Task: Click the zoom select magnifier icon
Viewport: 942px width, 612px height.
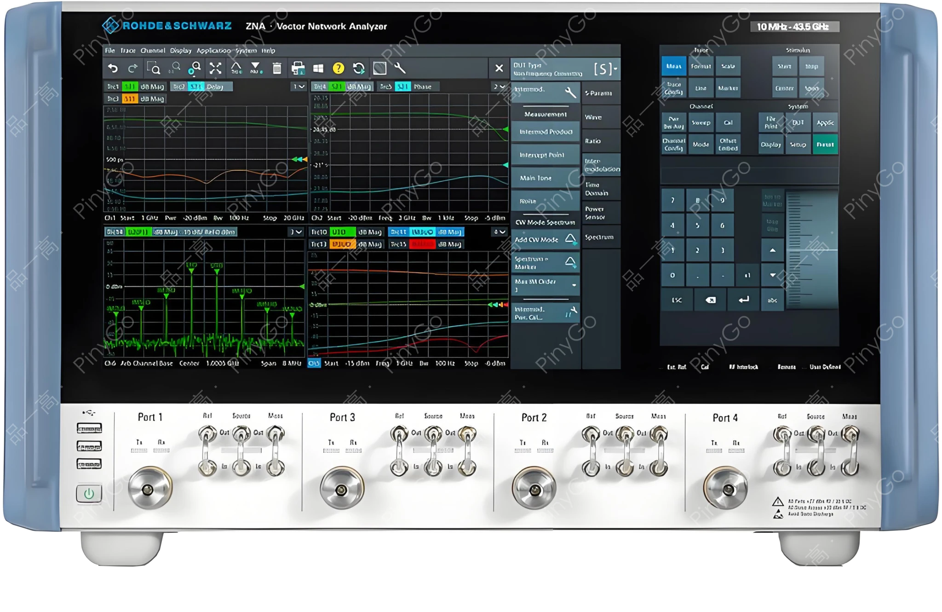Action: coord(154,69)
